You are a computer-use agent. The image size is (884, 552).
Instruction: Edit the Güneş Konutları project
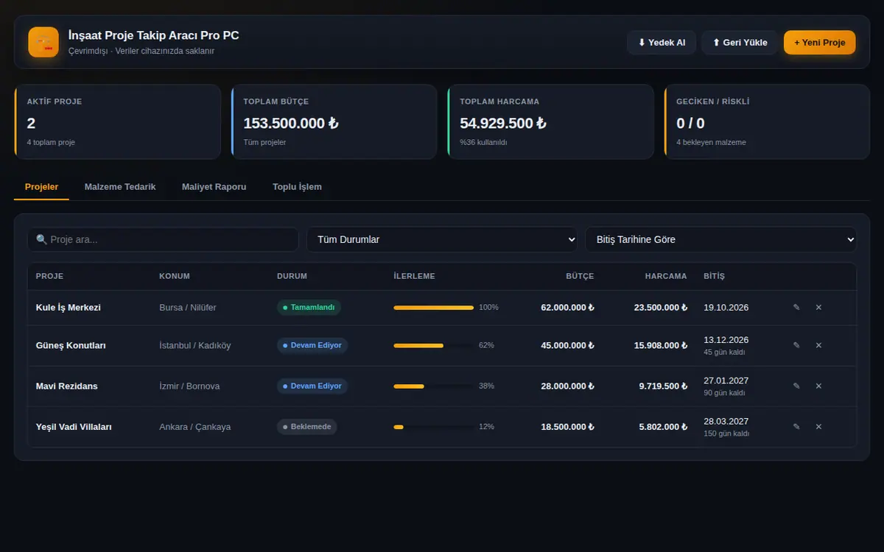[796, 345]
